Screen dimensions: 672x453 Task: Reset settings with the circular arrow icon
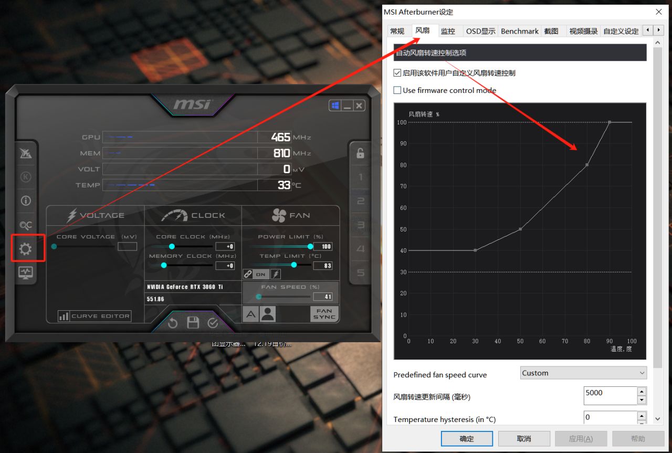tap(173, 323)
